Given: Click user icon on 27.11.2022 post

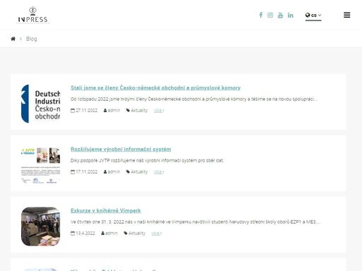Looking at the screenshot, I should 105,110.
